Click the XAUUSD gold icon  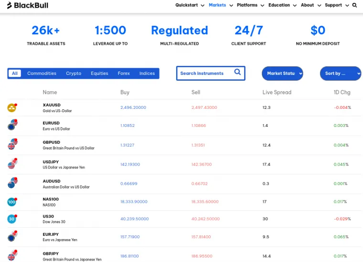point(12,107)
